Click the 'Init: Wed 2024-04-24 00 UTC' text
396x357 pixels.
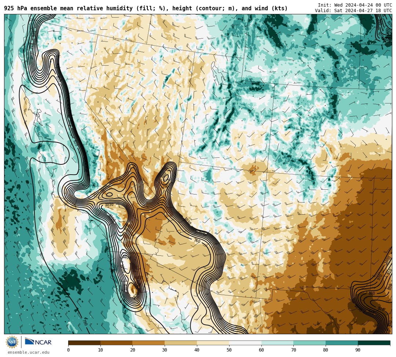click(355, 5)
